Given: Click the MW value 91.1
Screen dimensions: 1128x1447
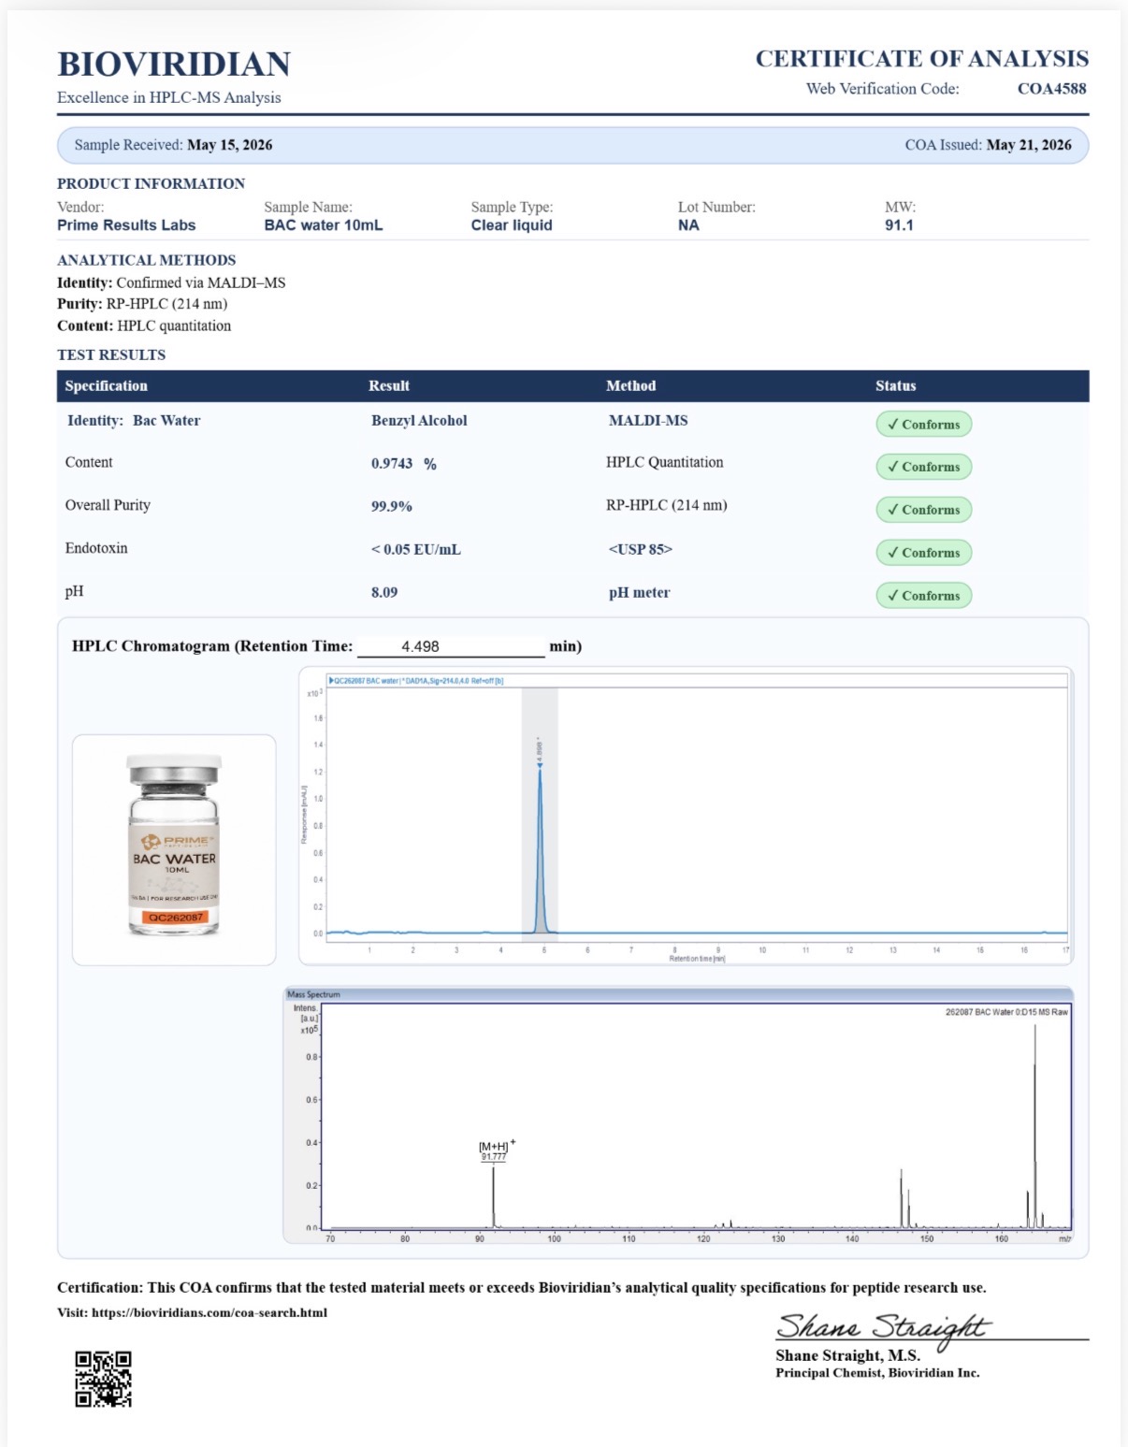Looking at the screenshot, I should point(900,225).
